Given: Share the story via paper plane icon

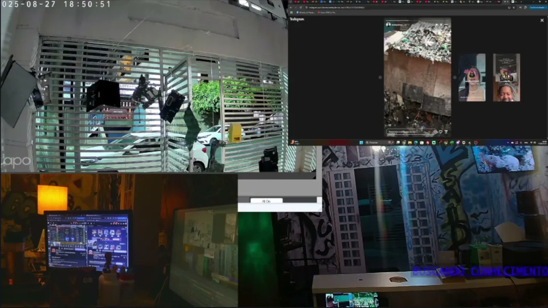Looking at the screenshot, I should coord(446,132).
